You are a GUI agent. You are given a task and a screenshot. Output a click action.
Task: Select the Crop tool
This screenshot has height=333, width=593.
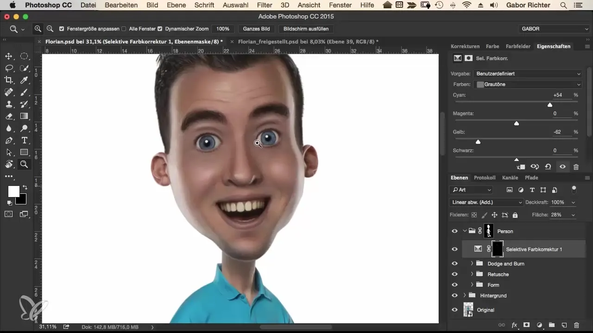(9, 80)
